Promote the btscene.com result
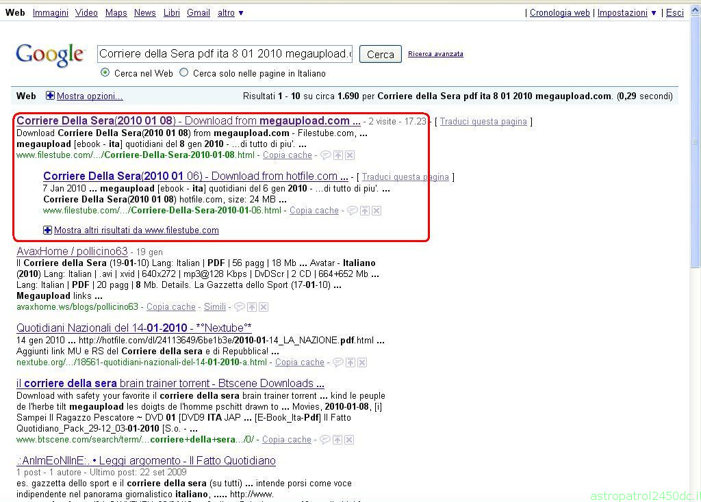The image size is (701, 502). (x=337, y=440)
